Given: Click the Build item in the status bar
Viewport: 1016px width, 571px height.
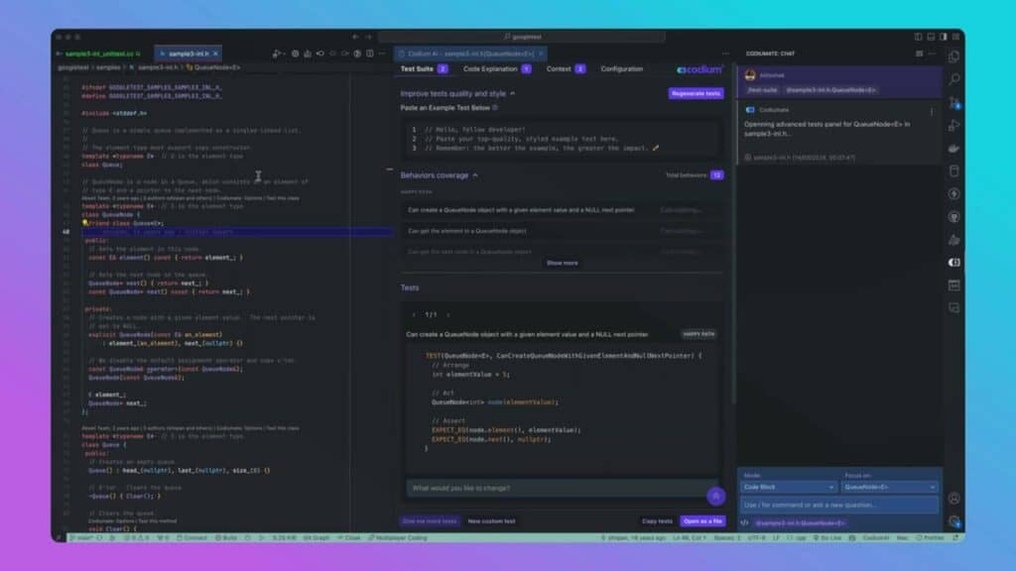Looking at the screenshot, I should [227, 537].
